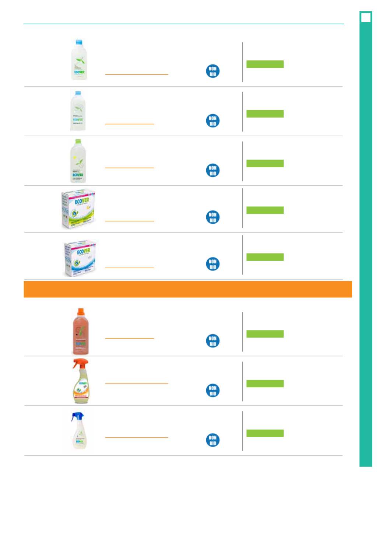Click NON BIO badge beside blue Ecover box
The height and width of the screenshot is (542, 383).
(212, 264)
